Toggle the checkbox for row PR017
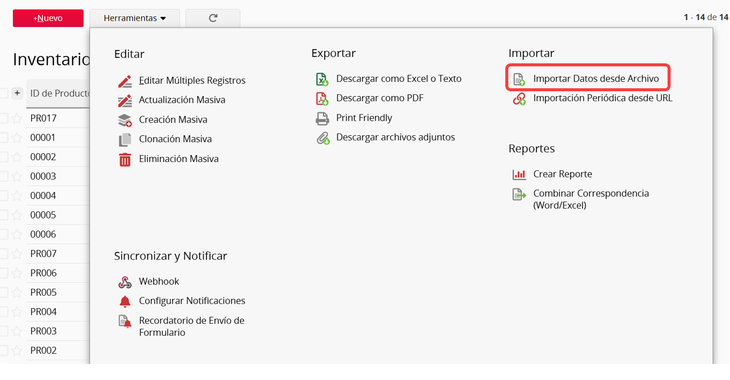Viewport: 730px width, 380px height. (x=3, y=118)
